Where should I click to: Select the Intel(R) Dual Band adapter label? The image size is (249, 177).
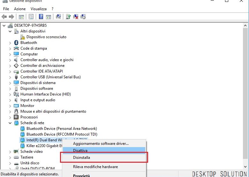point(44,140)
